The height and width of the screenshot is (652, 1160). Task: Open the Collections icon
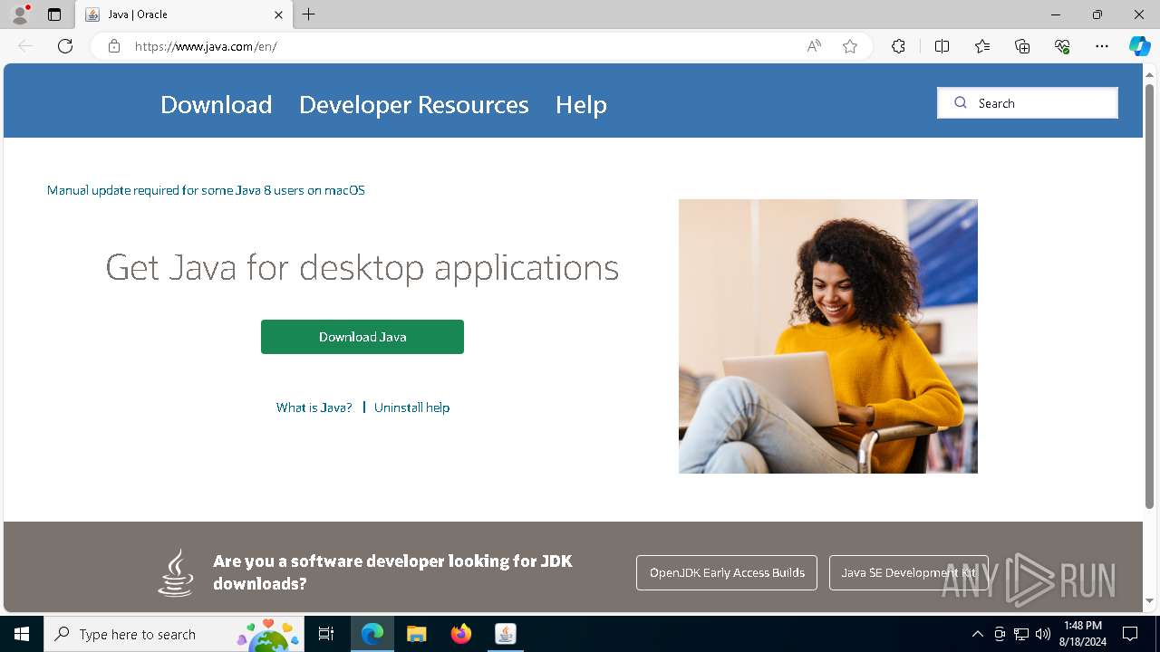coord(1022,46)
